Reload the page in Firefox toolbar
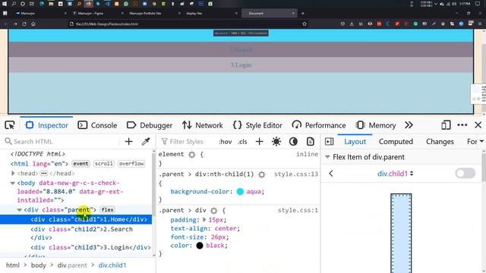Image resolution: width=486 pixels, height=273 pixels. [x=24, y=24]
